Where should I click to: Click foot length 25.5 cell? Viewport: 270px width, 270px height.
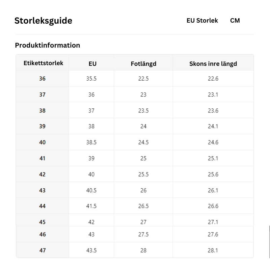[x=143, y=174]
